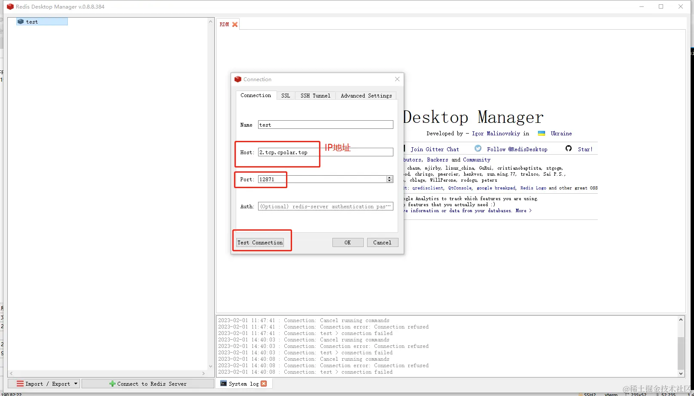Switch to the System log tab
Viewport: 694px width, 396px height.
tap(244, 384)
